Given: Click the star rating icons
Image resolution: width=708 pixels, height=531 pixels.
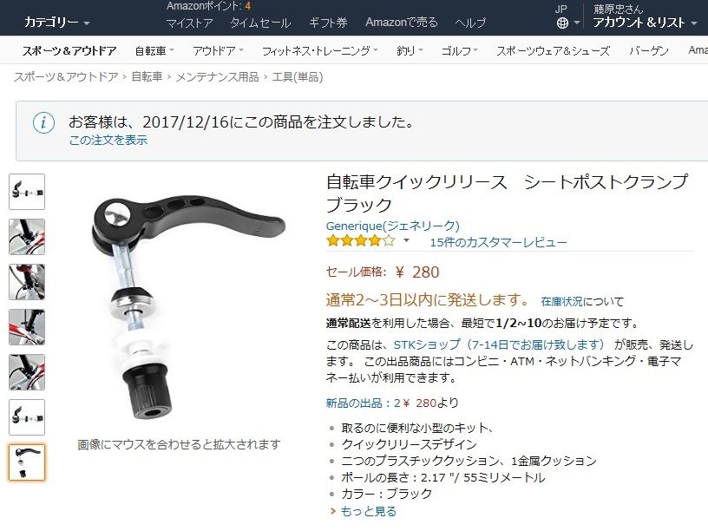Looking at the screenshot, I should [x=361, y=240].
